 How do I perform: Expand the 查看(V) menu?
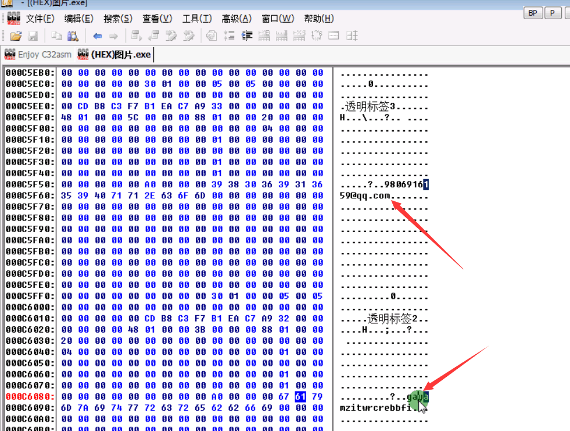(x=157, y=19)
